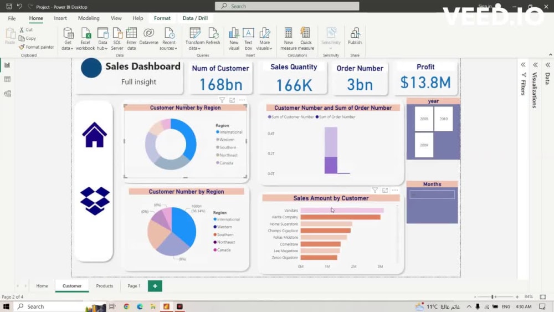
Task: Click focus mode icon above Sales Amount chart
Action: pos(385,191)
